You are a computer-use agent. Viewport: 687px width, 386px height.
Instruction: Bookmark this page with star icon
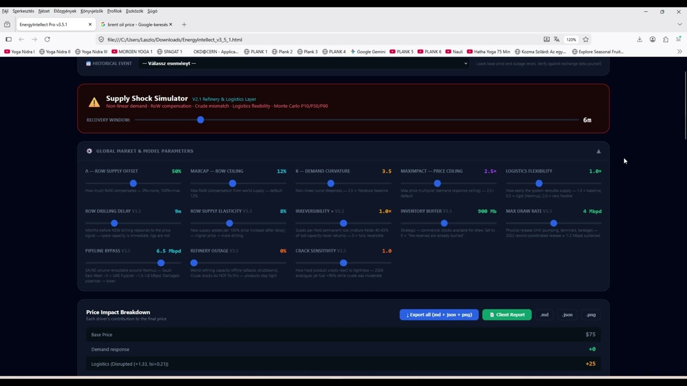(586, 39)
